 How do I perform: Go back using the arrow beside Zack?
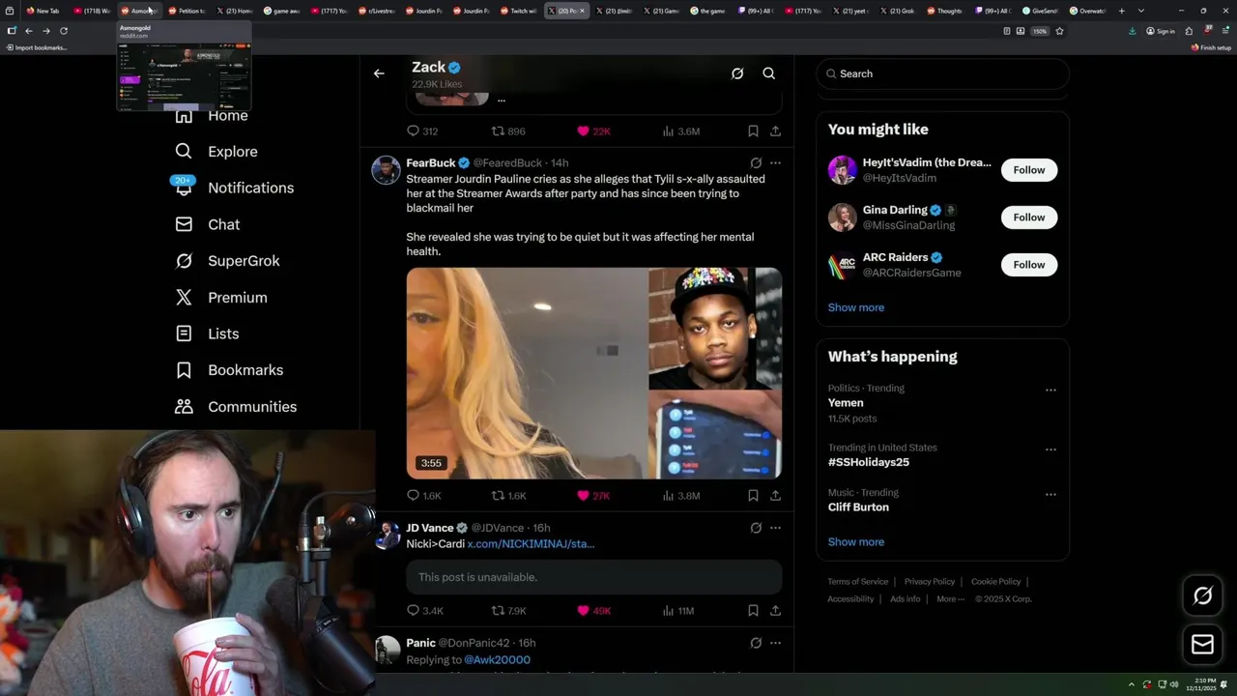pyautogui.click(x=379, y=73)
